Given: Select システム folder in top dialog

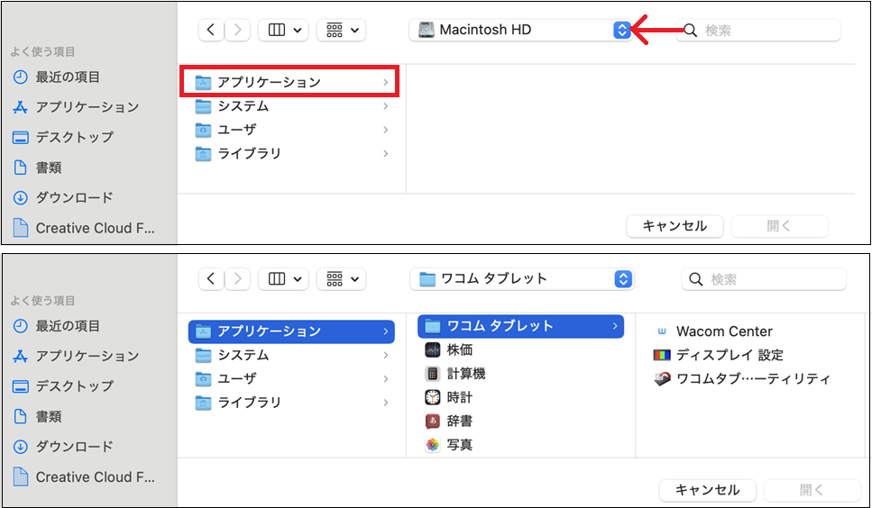Looking at the screenshot, I should (x=291, y=106).
